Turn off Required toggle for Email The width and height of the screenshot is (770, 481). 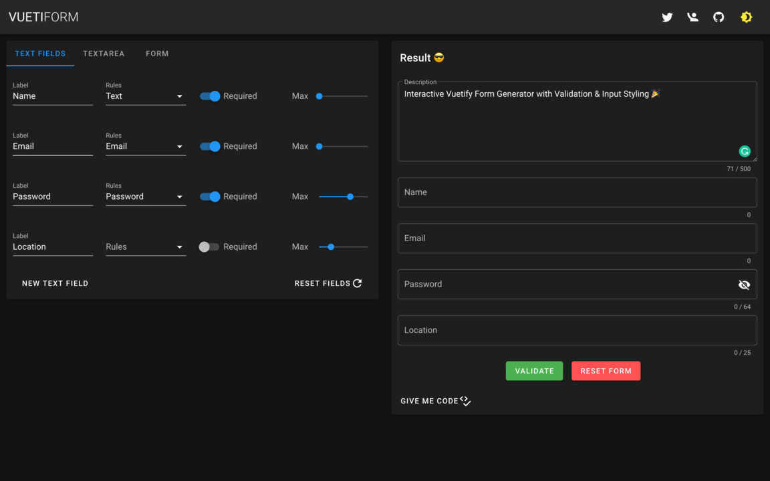210,146
